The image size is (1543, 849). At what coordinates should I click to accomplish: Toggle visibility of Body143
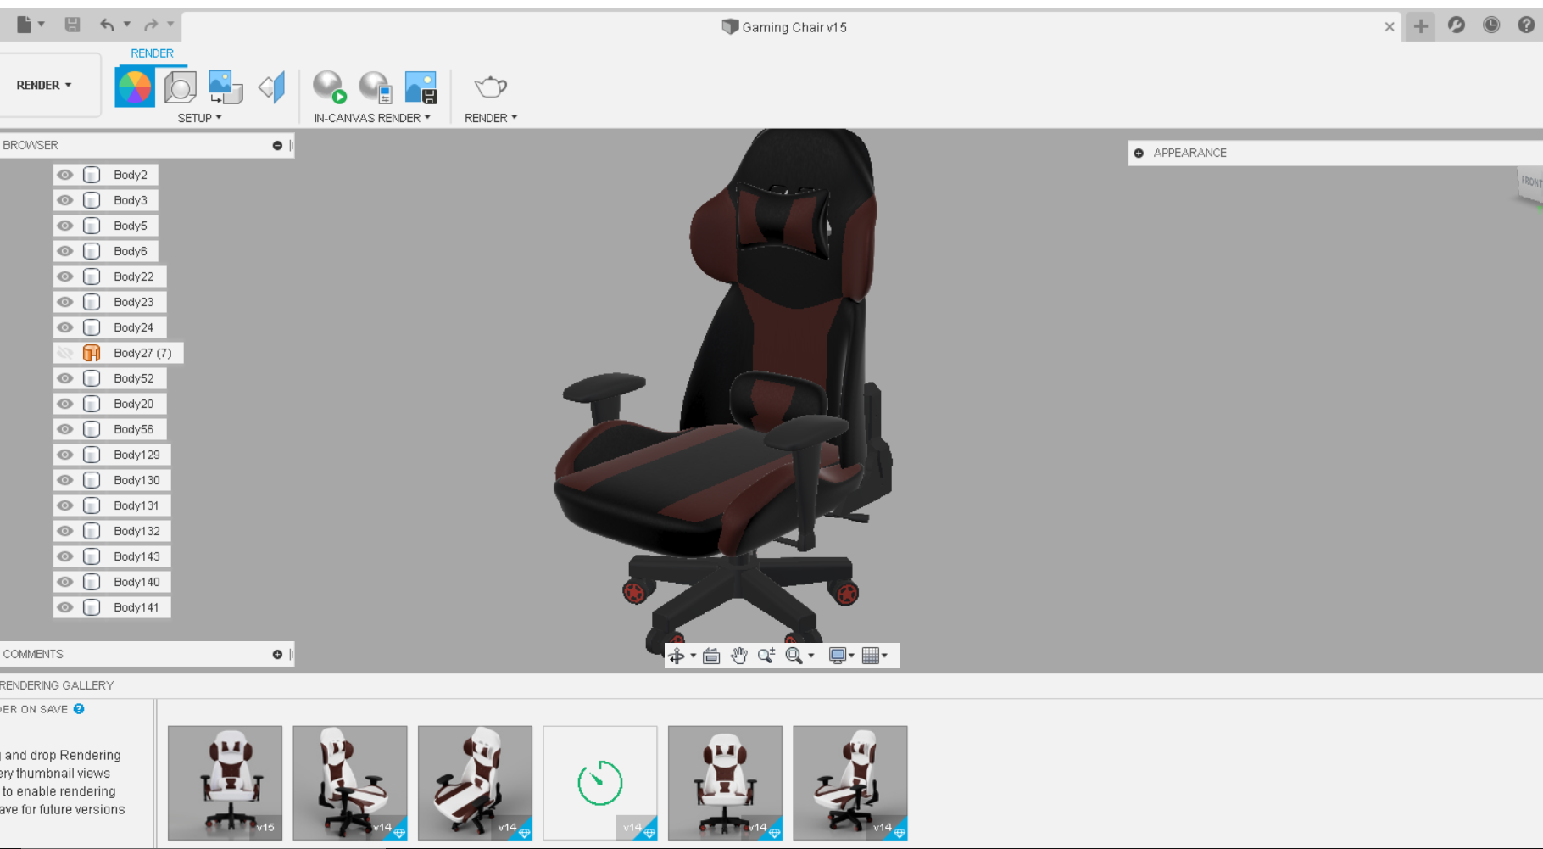[65, 556]
